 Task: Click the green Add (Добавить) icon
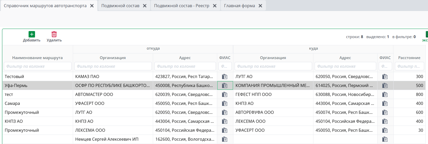pos(32,34)
